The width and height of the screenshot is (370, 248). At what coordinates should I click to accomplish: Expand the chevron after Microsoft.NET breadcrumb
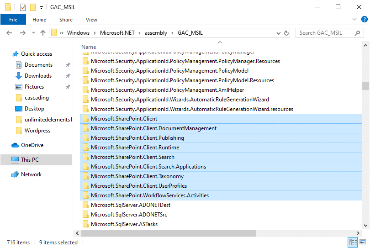[x=139, y=33]
